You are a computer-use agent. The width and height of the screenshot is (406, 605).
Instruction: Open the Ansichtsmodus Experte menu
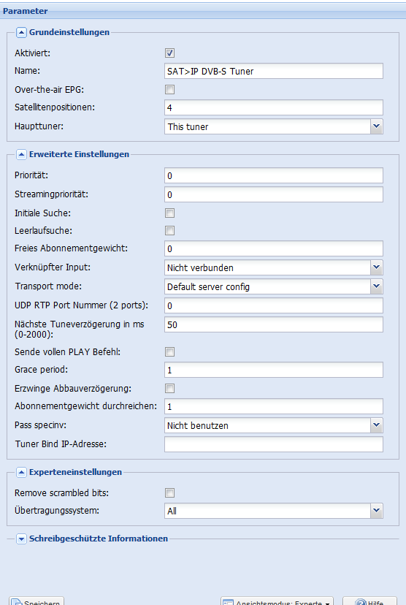tap(277, 601)
